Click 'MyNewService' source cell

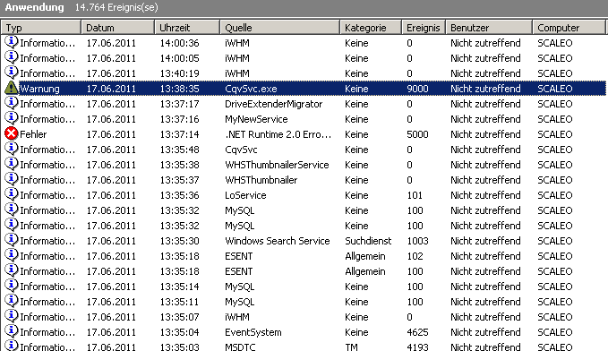[x=256, y=119]
